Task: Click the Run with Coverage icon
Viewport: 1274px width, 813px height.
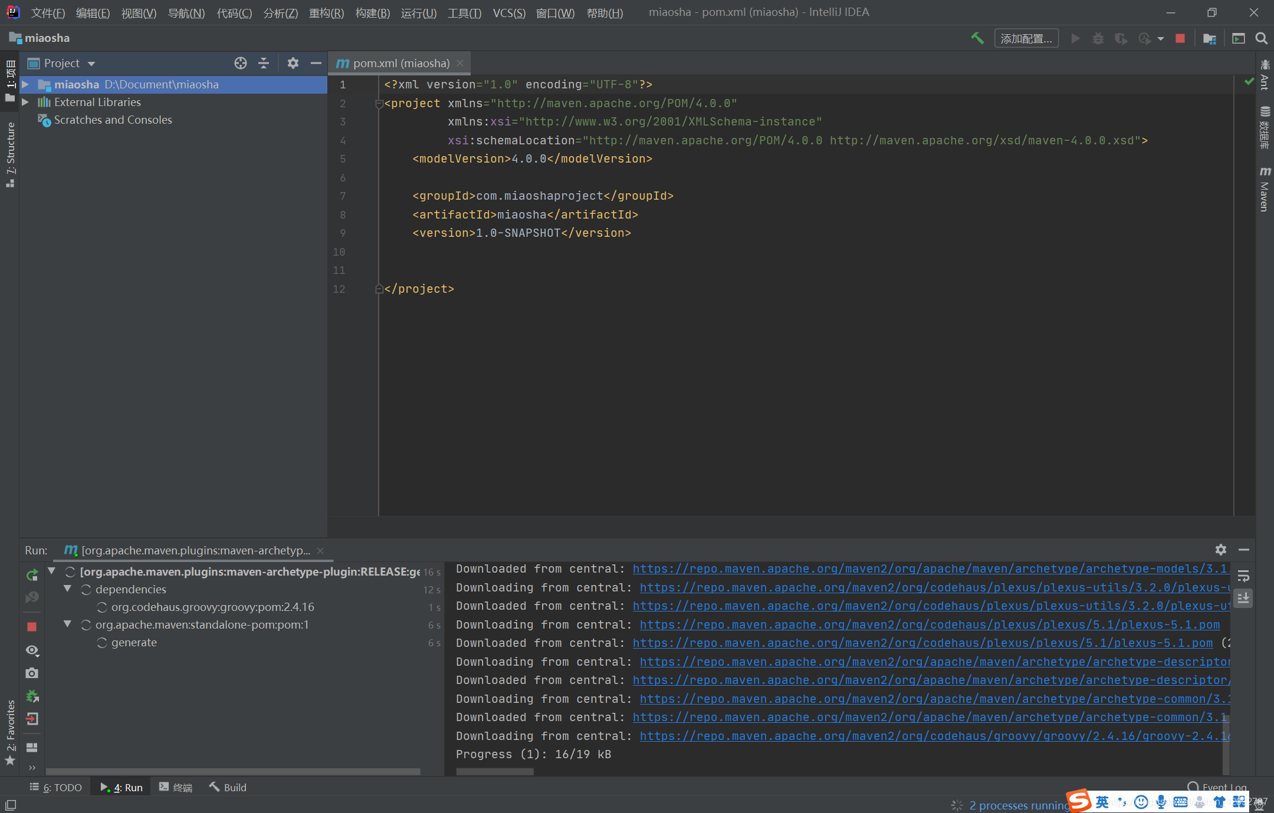Action: point(1121,38)
